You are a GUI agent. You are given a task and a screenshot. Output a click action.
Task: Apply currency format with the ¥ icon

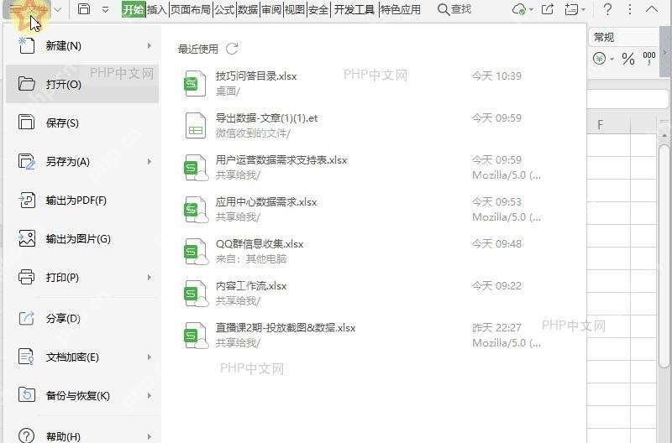point(599,58)
